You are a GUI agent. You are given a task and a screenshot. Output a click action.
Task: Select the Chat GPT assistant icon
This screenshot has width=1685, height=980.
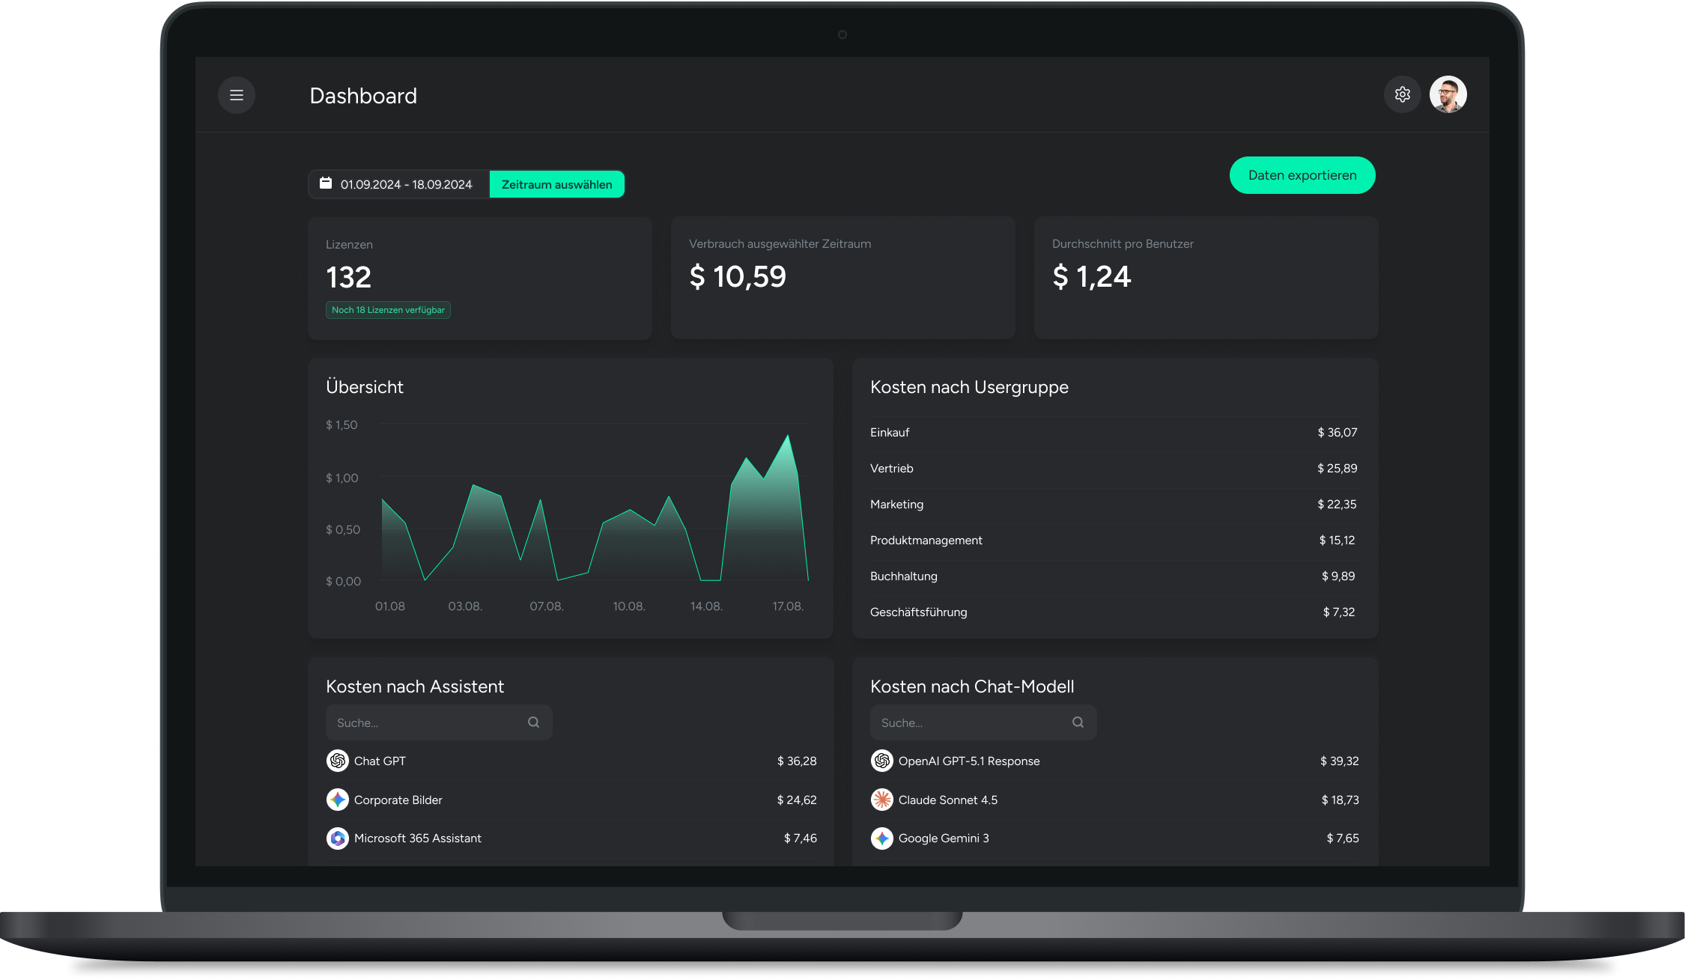pyautogui.click(x=338, y=761)
